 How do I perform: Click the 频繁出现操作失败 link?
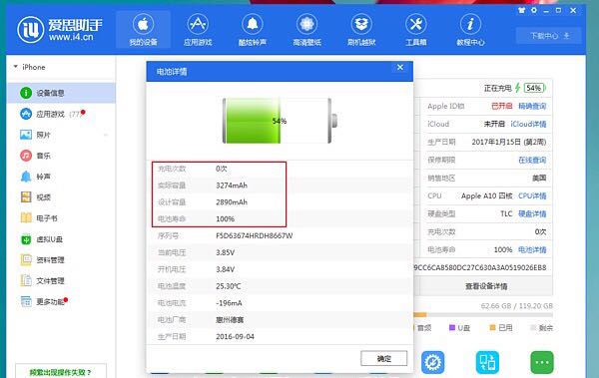tap(61, 372)
